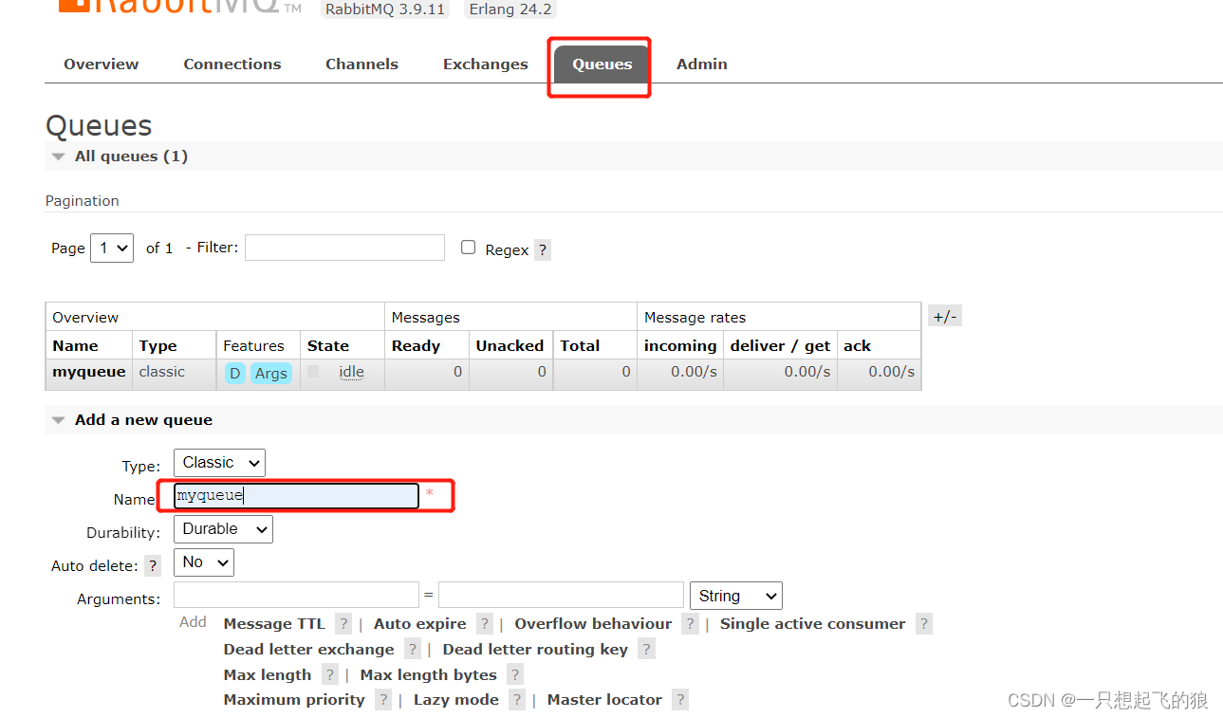Collapse the All queues section
1223x718 pixels.
click(58, 156)
